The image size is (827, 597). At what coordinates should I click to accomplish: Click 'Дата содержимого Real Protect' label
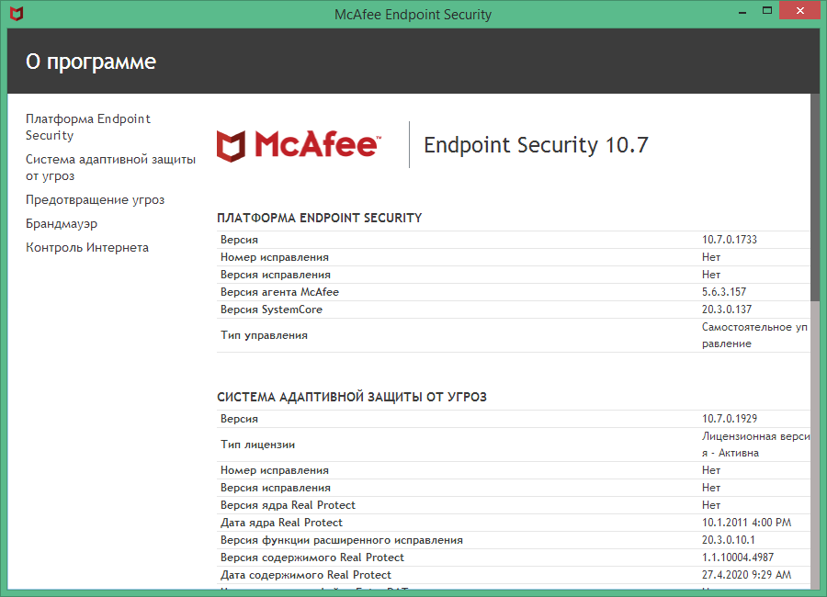(305, 575)
